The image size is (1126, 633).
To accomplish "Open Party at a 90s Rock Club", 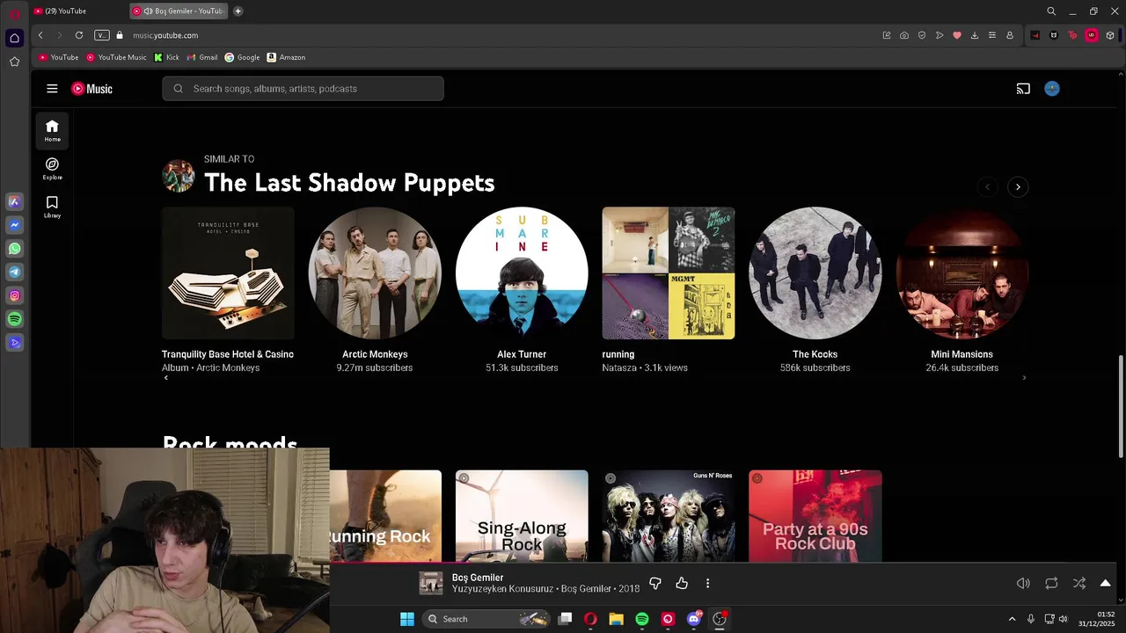I will [x=815, y=516].
